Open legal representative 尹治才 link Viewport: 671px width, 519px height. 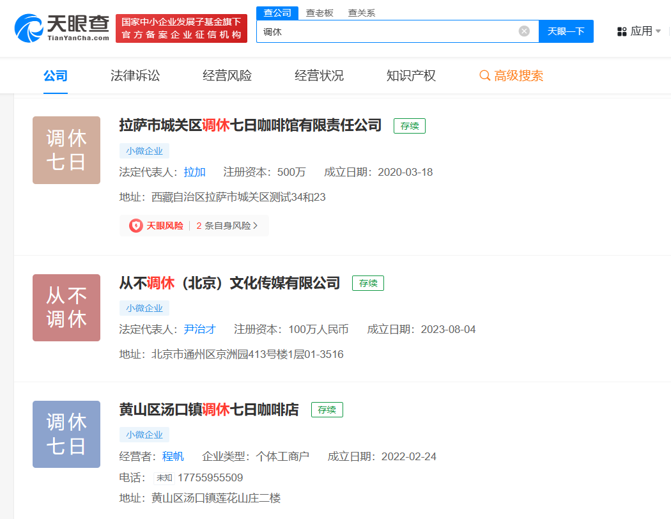(200, 329)
